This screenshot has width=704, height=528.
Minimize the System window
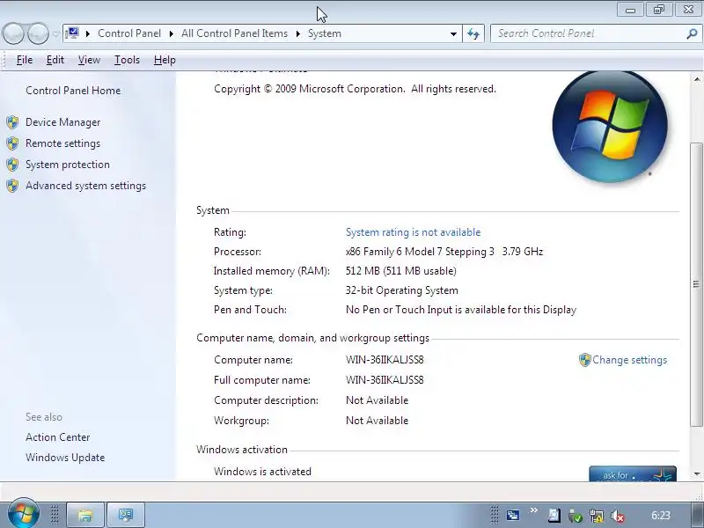tap(630, 10)
